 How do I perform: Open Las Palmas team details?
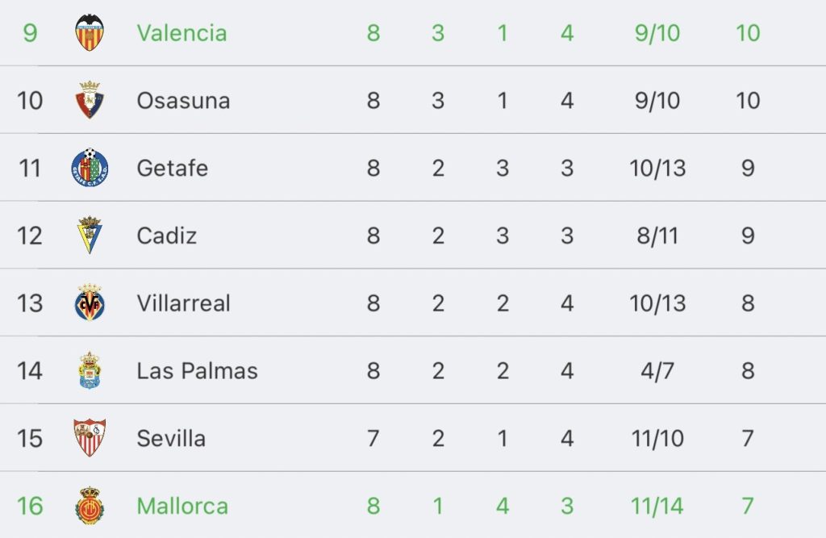click(x=197, y=370)
